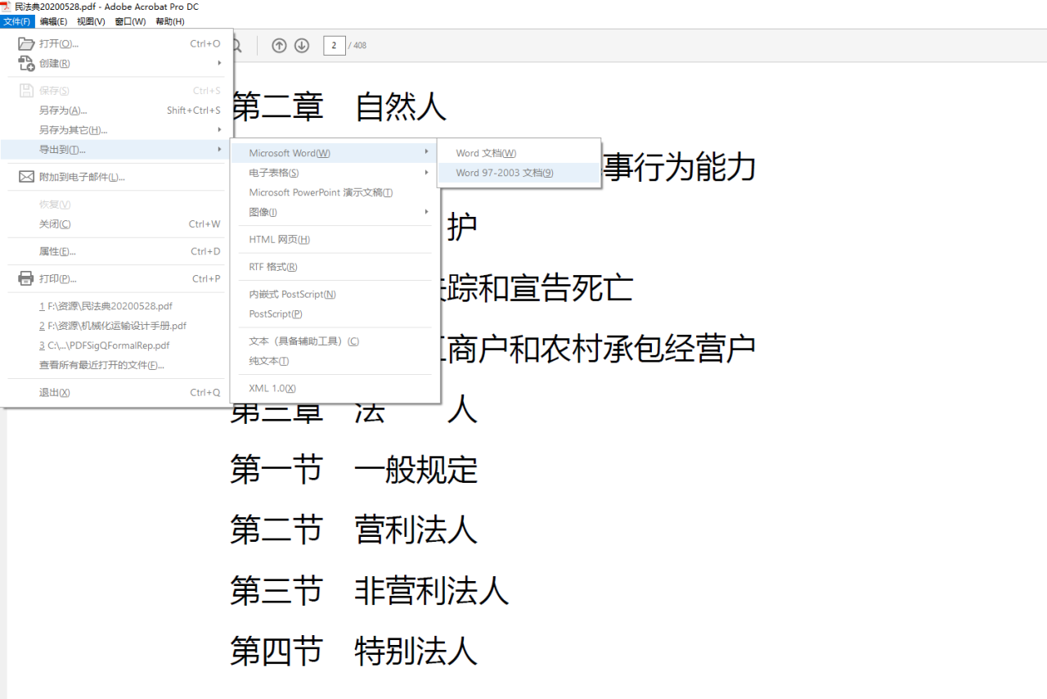Go to previous page with the up-arrow icon
The width and height of the screenshot is (1047, 699).
pos(279,46)
